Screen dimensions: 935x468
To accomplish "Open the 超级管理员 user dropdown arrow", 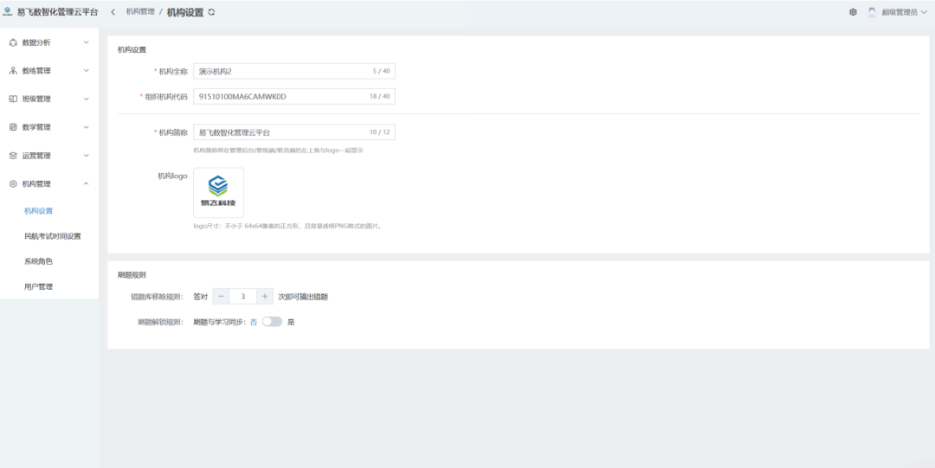I will pyautogui.click(x=924, y=12).
